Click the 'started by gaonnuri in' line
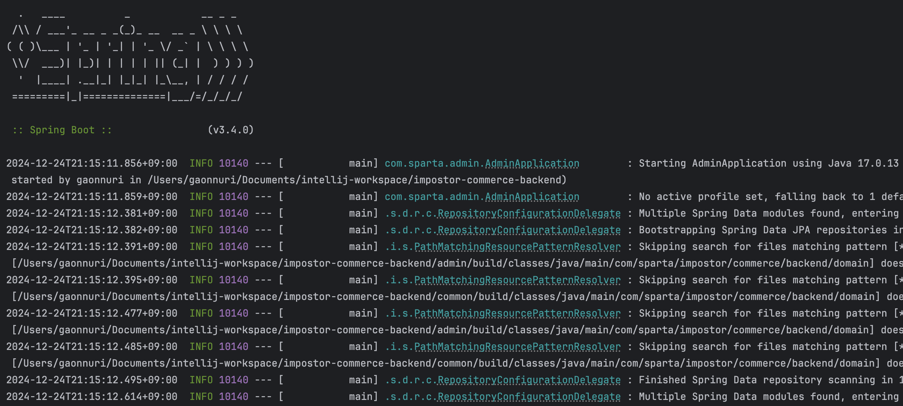This screenshot has width=903, height=406. point(289,180)
